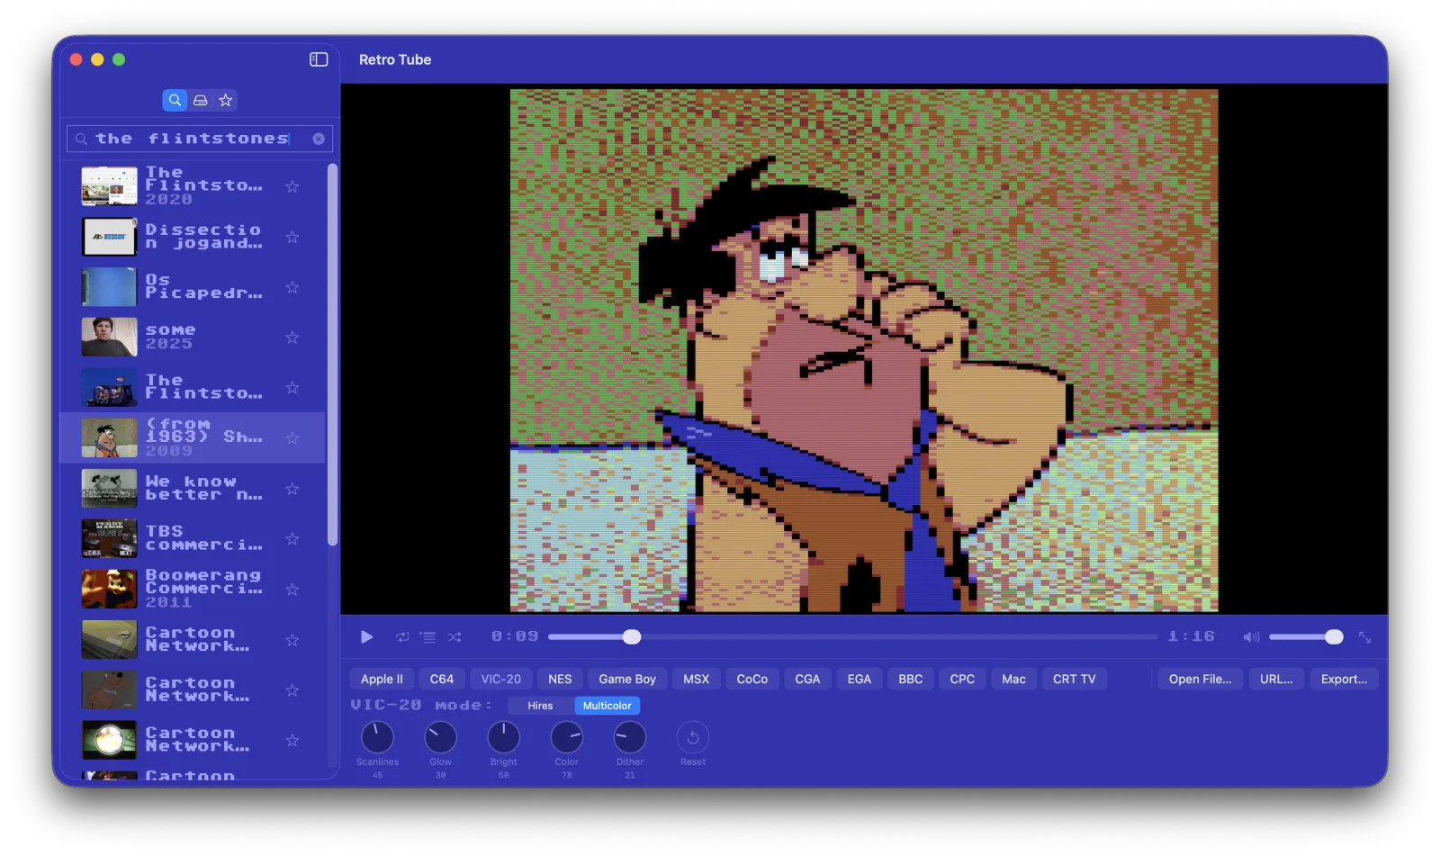Favorite the 'Dissectio n jogand...' result star
This screenshot has width=1440, height=856.
click(x=292, y=237)
